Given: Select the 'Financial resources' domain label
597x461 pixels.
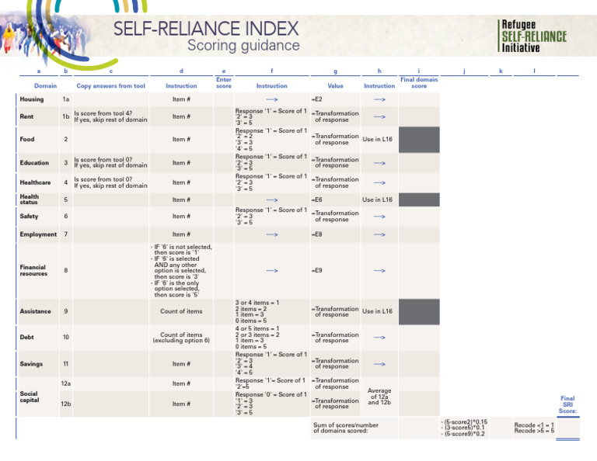Looking at the screenshot, I should [x=33, y=270].
